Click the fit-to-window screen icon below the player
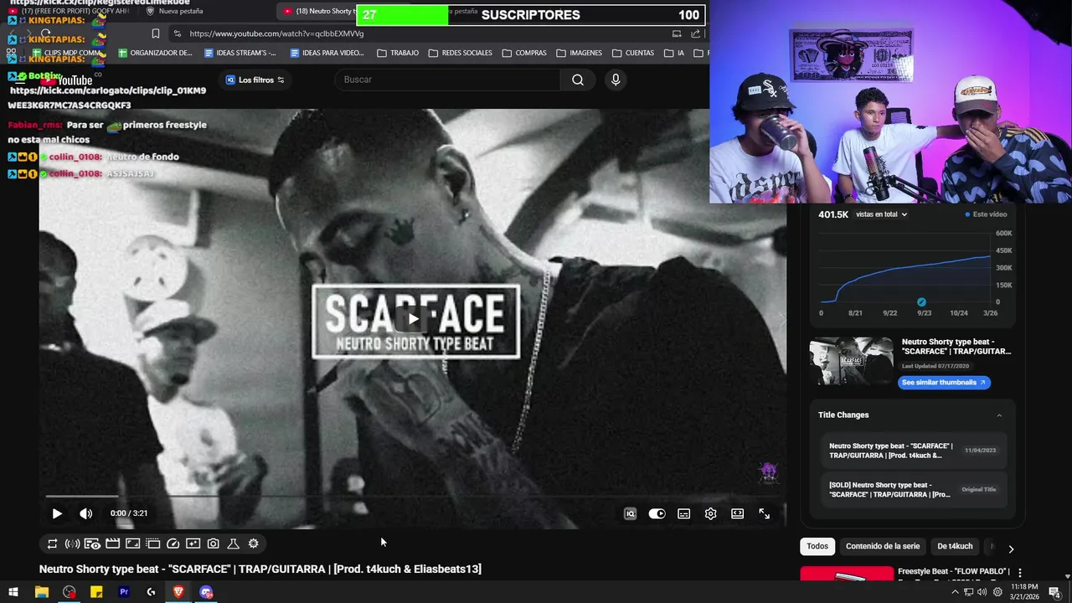The width and height of the screenshot is (1072, 603). (132, 544)
